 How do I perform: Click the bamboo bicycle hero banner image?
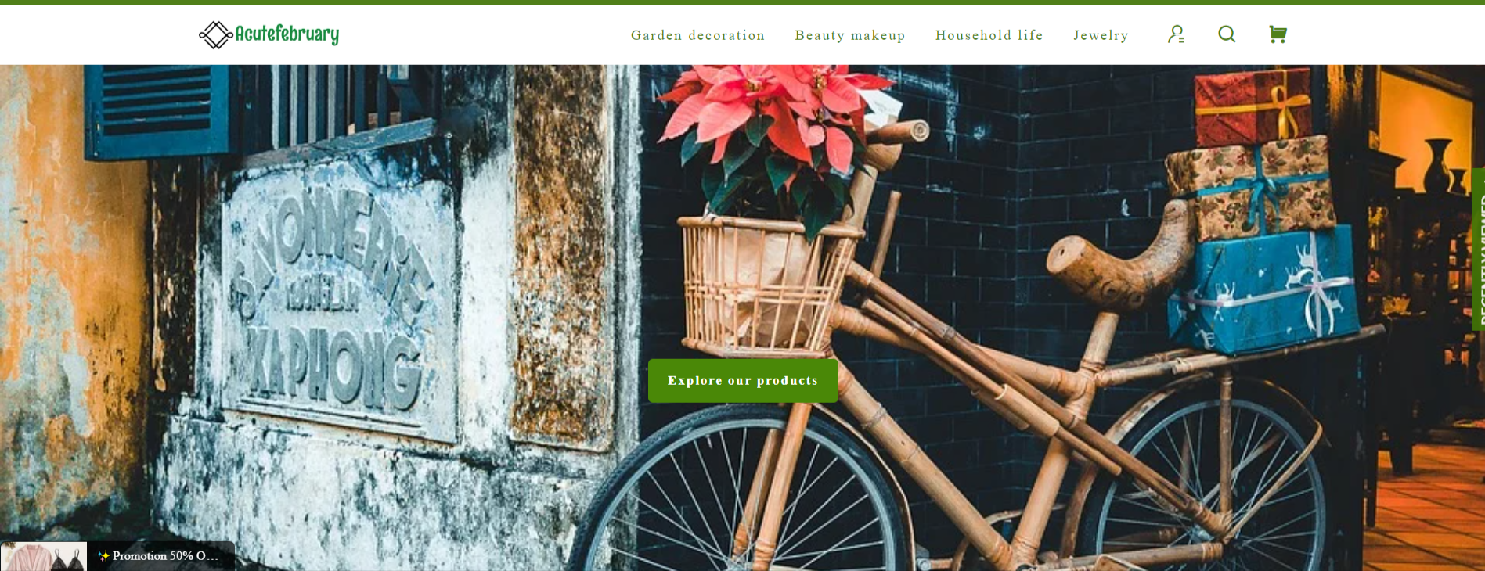point(742,318)
